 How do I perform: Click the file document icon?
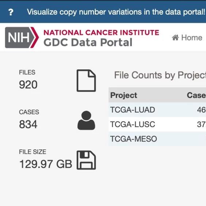tap(86, 80)
